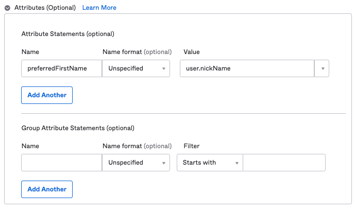
Task: Click the Value column label
Action: (x=191, y=52)
